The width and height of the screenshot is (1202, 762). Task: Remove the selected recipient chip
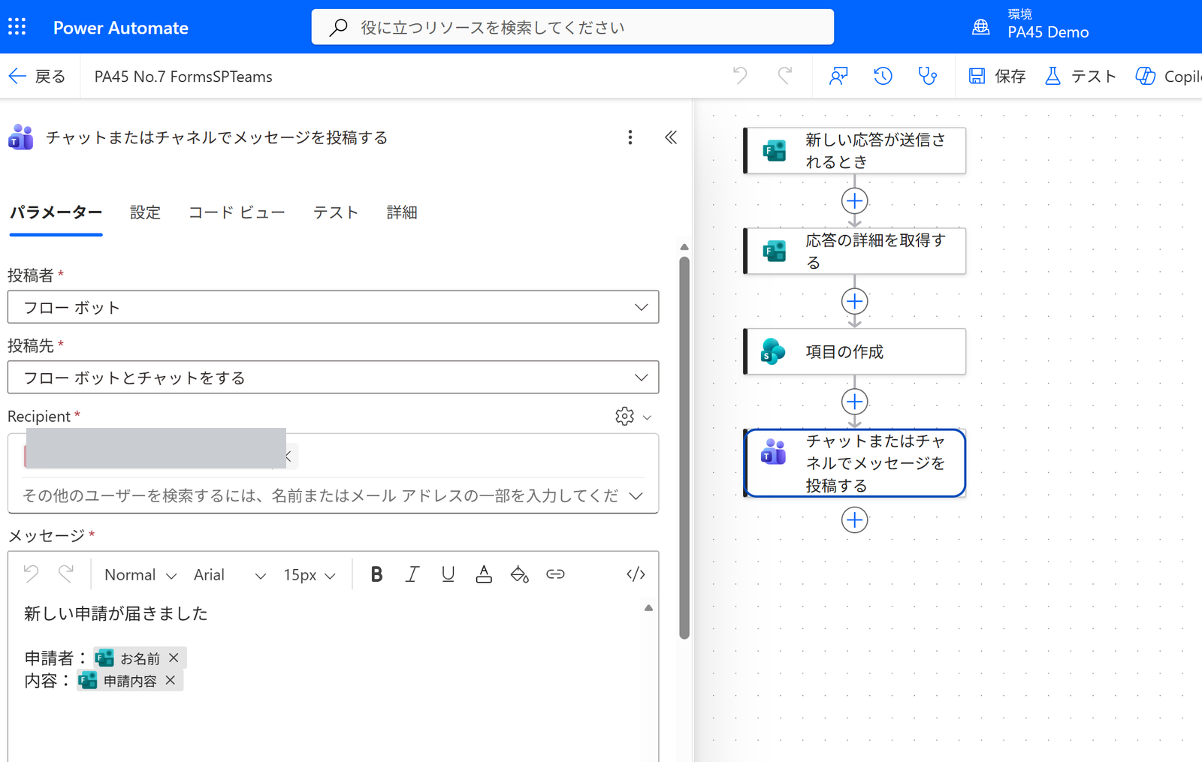click(x=288, y=456)
